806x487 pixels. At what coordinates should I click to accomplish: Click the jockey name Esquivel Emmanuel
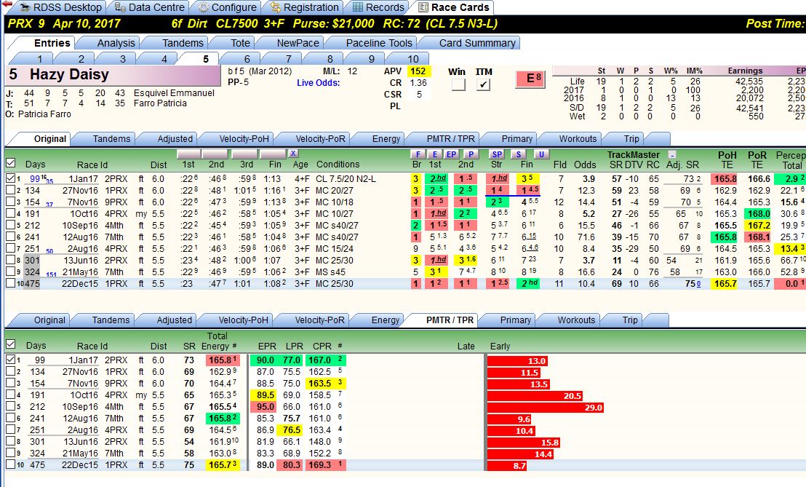(x=174, y=93)
